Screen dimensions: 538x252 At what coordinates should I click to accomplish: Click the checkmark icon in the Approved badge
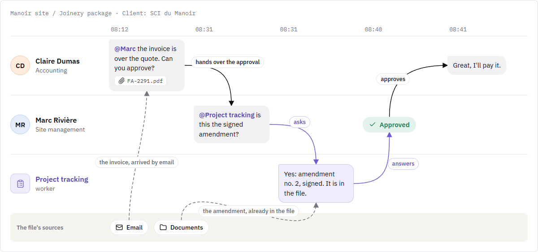pos(373,125)
